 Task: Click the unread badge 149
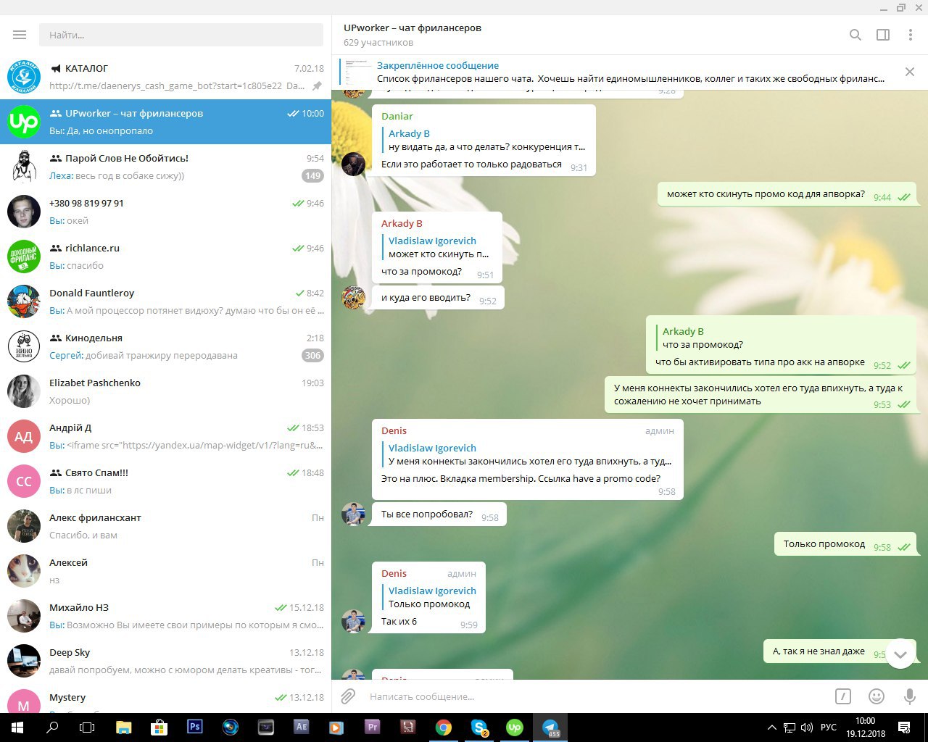[312, 175]
